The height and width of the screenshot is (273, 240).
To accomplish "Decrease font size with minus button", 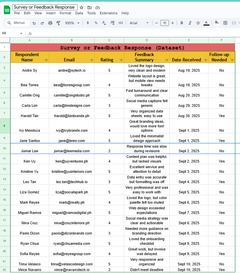I will (156, 23).
